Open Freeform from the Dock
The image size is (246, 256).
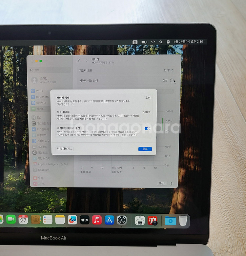click(72, 220)
